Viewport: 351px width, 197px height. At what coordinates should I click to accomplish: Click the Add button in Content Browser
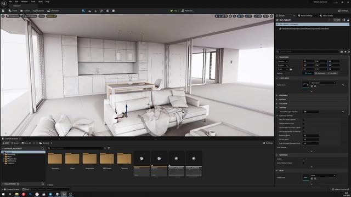coord(5,143)
